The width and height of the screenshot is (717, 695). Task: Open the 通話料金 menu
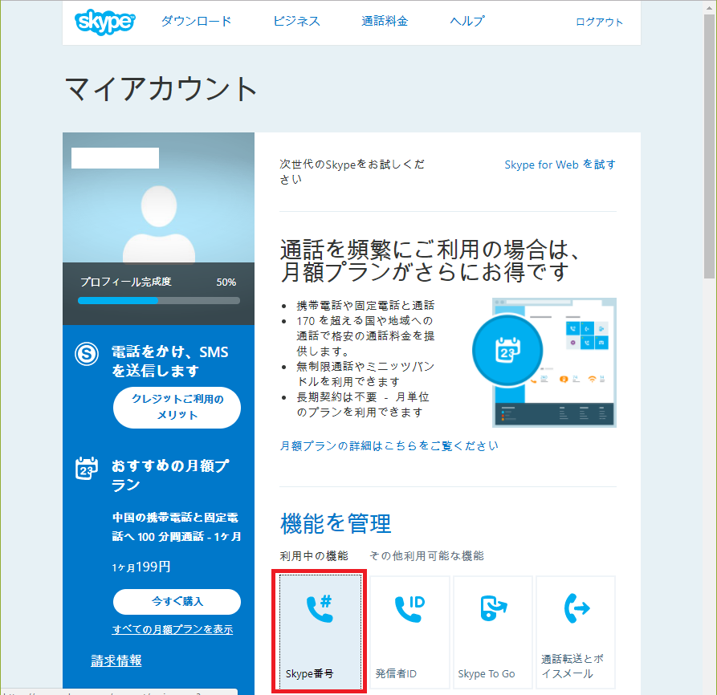385,21
